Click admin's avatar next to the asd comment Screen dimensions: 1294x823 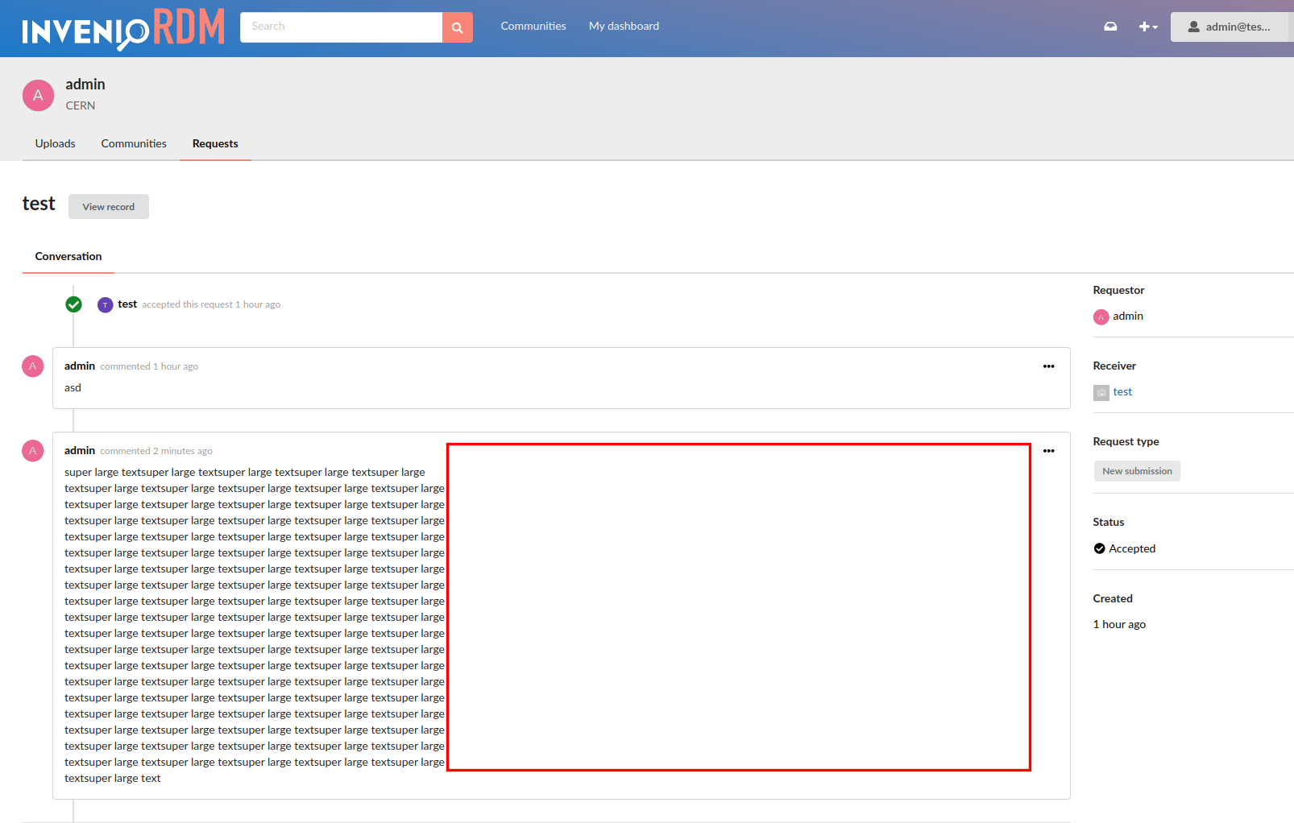tap(32, 366)
